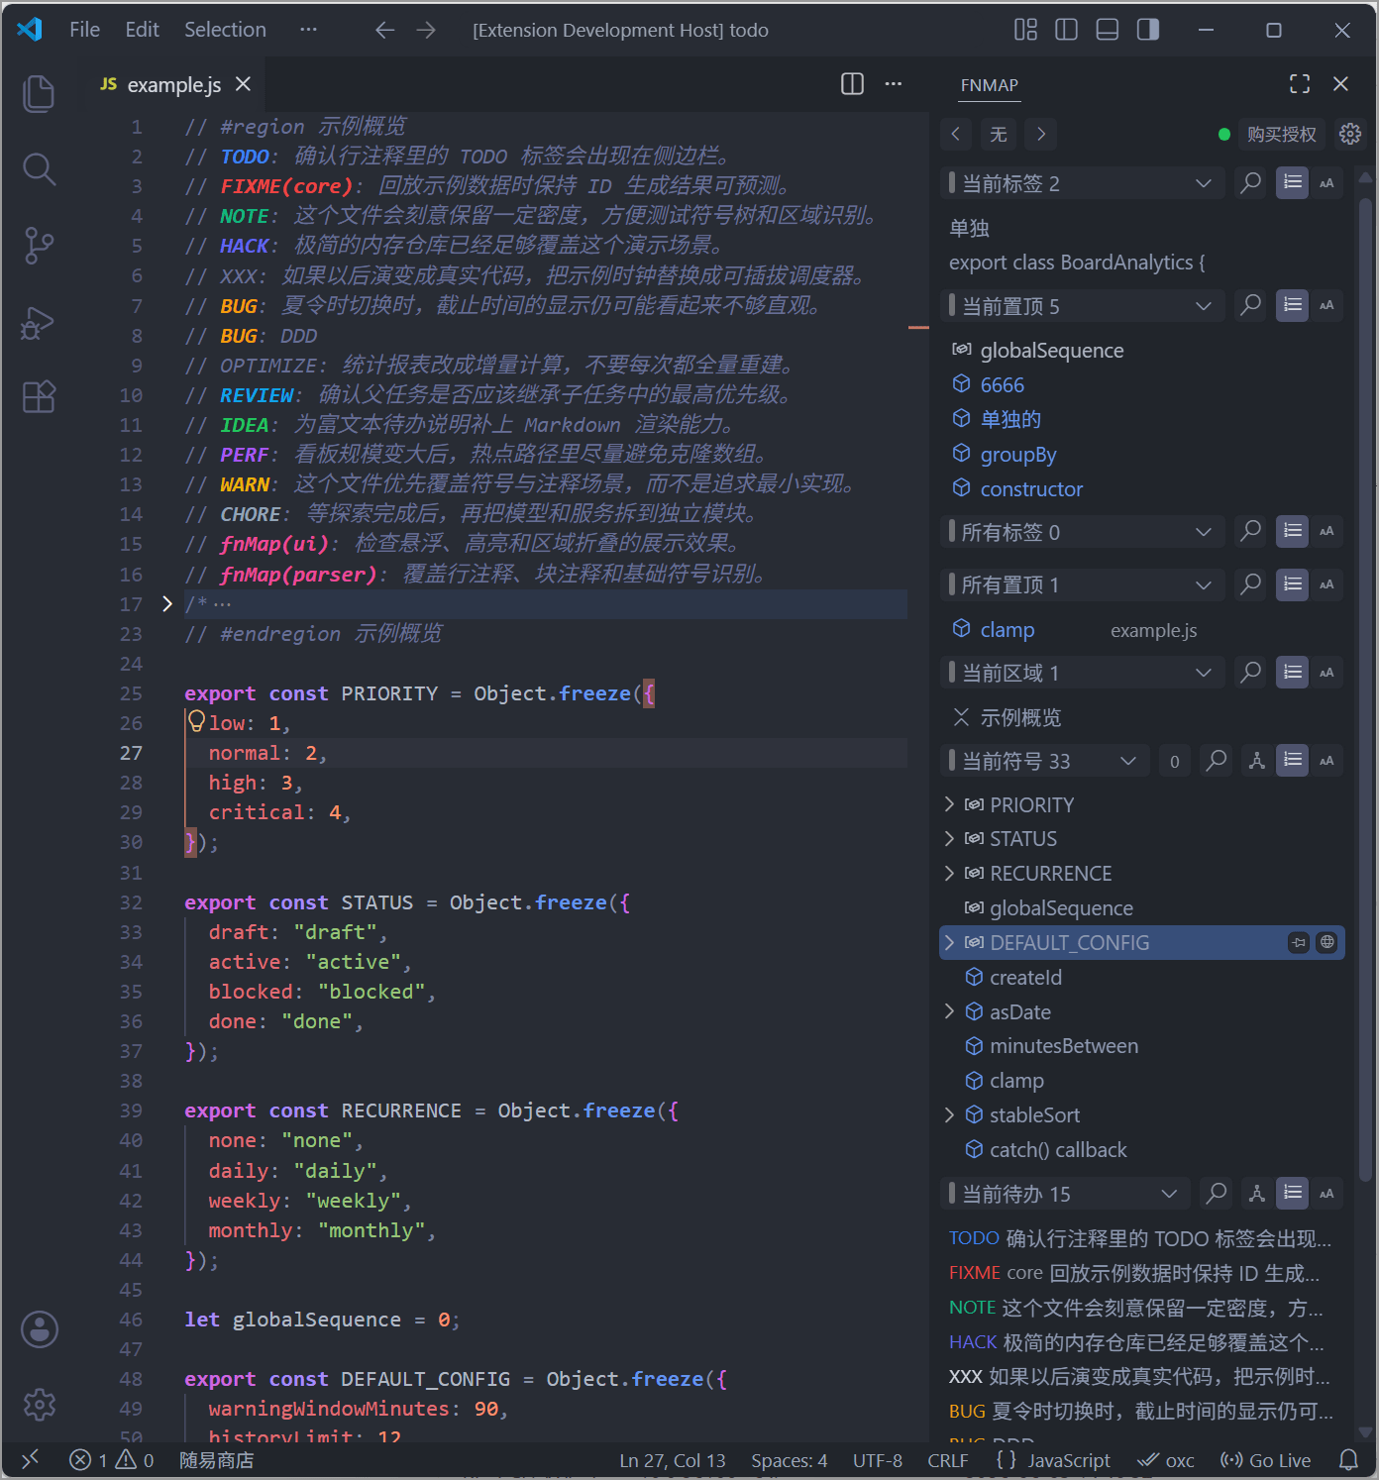The image size is (1379, 1480).
Task: Collapse the 当前置顶 5 section dropdown
Action: (x=1203, y=305)
